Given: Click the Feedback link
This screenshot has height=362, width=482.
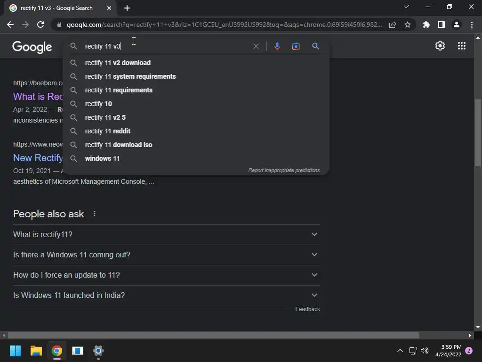Looking at the screenshot, I should 307,309.
